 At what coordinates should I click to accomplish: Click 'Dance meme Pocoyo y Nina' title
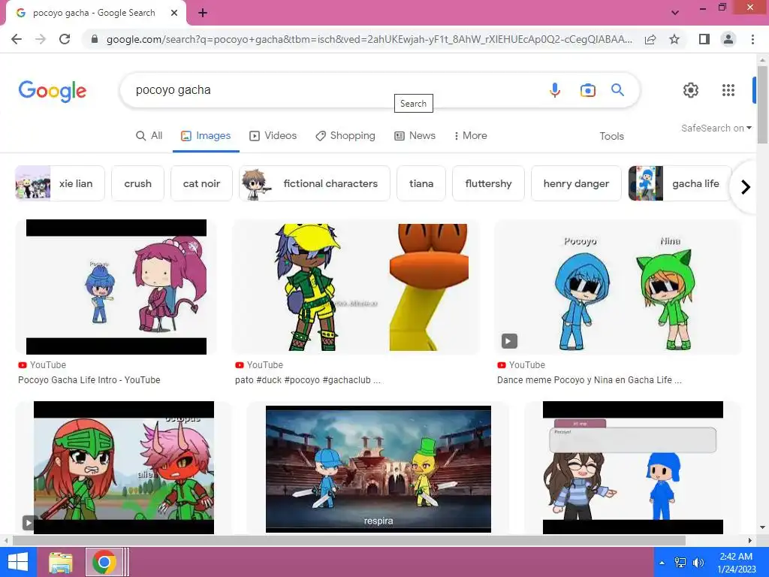[589, 379]
